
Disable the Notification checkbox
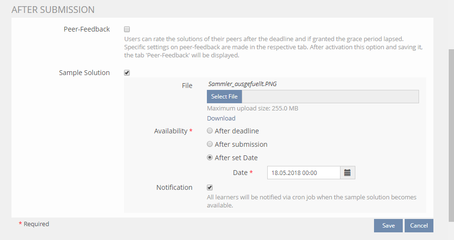coord(210,187)
